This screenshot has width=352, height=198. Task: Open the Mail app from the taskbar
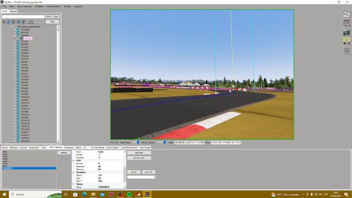coord(102,194)
